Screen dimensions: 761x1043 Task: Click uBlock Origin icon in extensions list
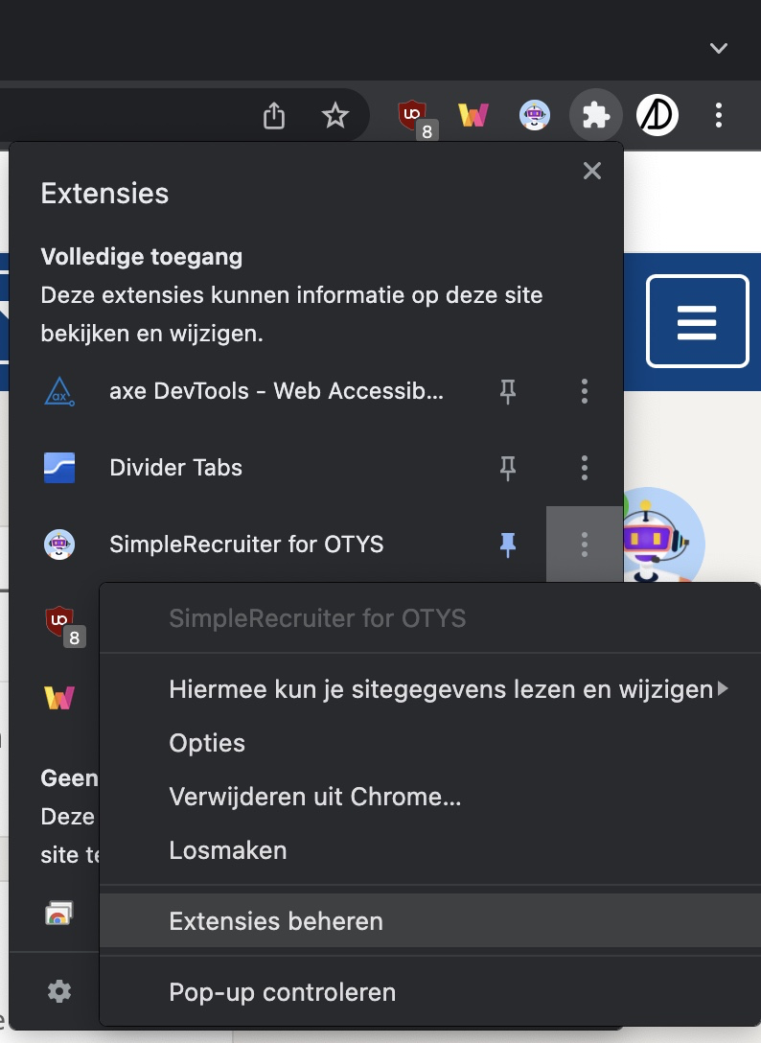click(x=64, y=625)
